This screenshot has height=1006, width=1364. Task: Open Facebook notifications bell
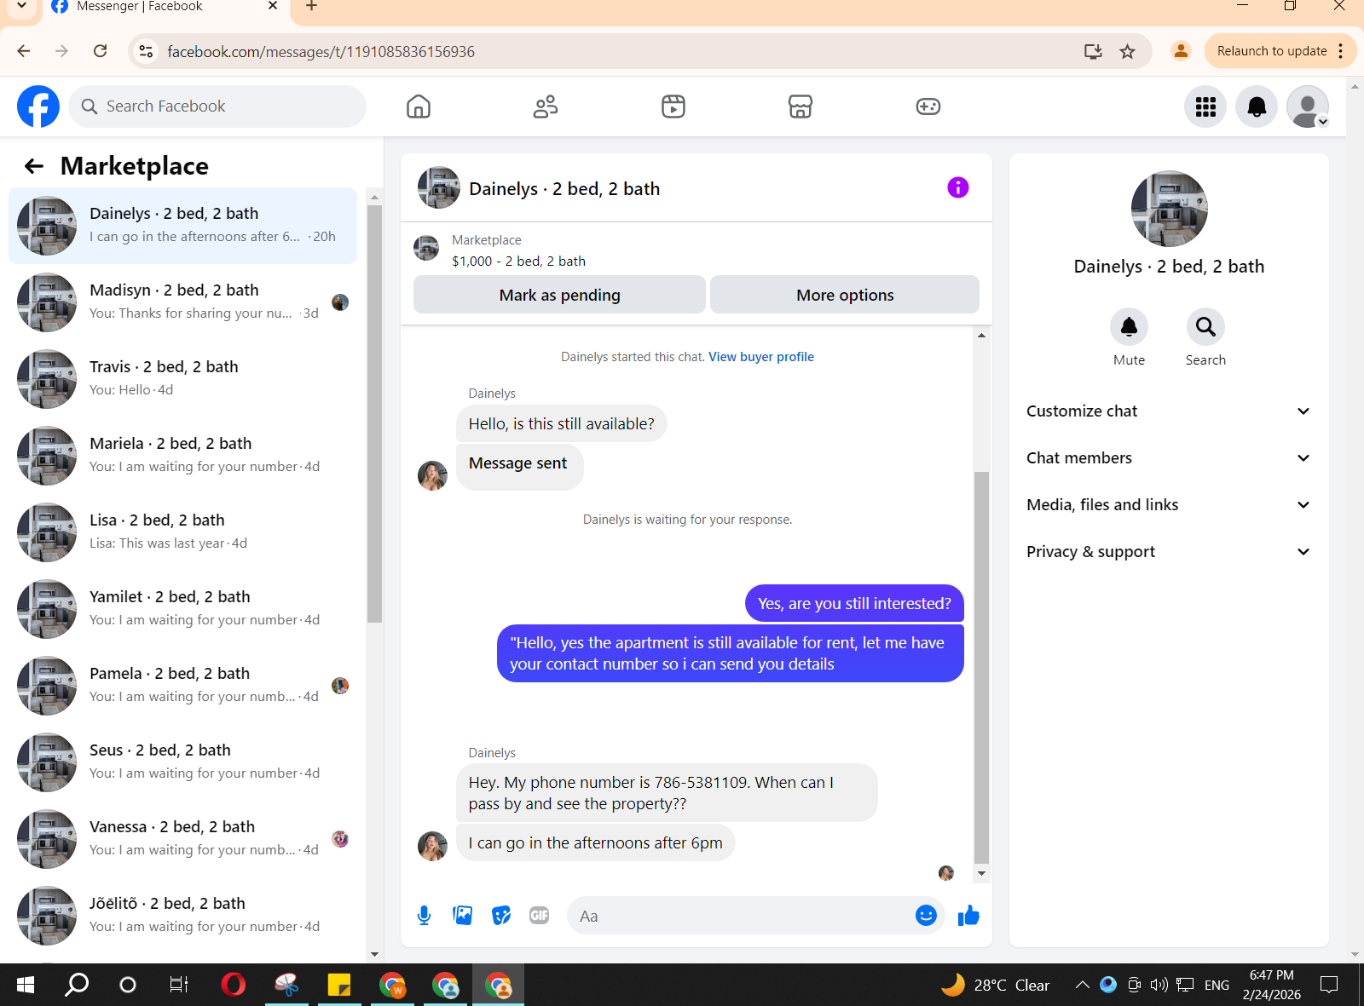point(1257,106)
